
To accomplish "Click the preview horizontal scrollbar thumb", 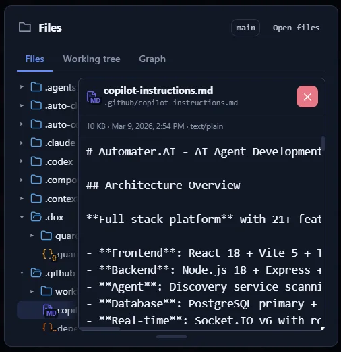I will (100, 329).
